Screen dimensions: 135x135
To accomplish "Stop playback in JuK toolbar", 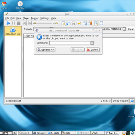I will coord(19,23).
